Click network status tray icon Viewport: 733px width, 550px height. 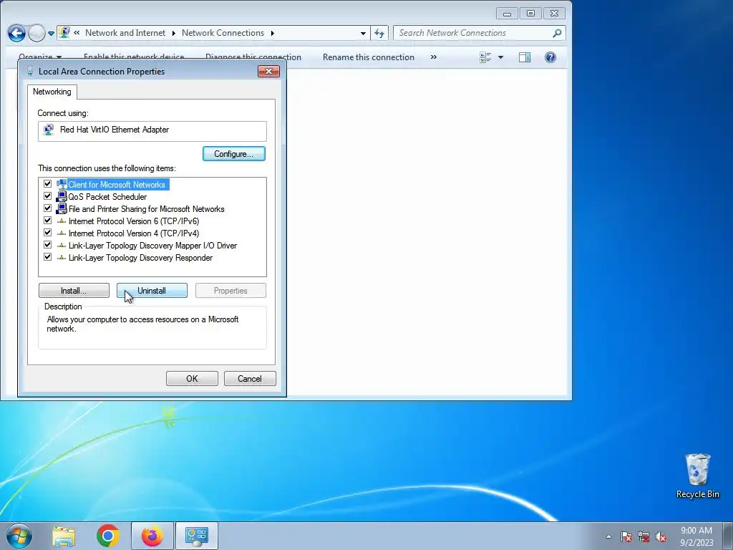click(644, 536)
